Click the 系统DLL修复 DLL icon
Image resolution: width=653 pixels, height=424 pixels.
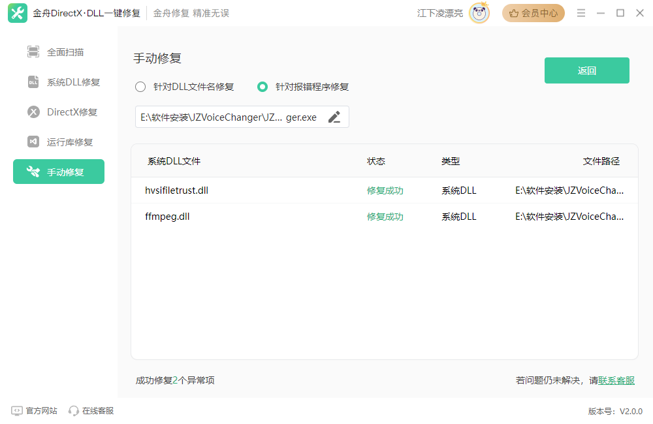(33, 82)
